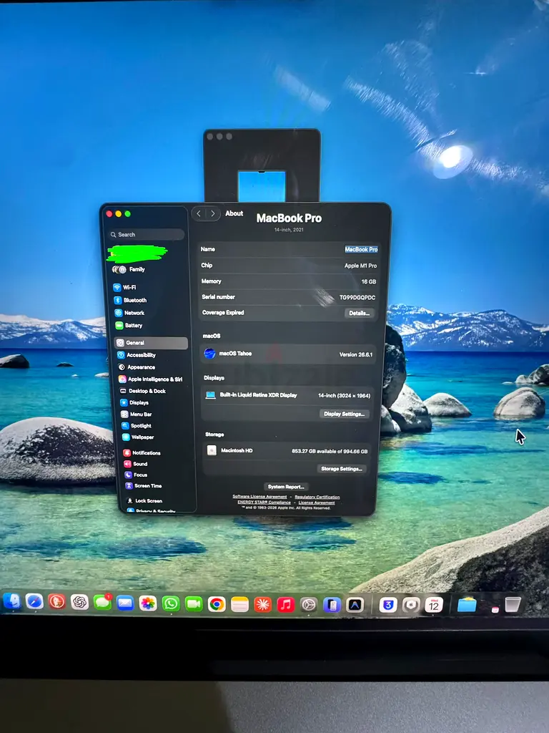Select Spotlight in the sidebar

point(137,426)
